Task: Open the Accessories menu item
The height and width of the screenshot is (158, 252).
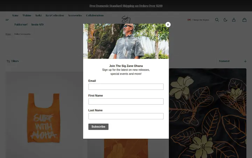Action: [75, 15]
